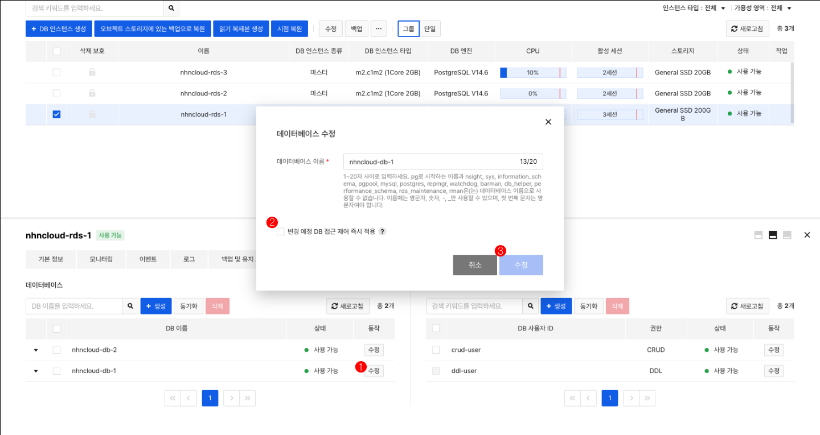Check the nhncloud-rds-2 row checkbox

(x=56, y=93)
